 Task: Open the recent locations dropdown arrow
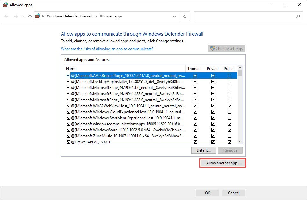tap(23, 16)
